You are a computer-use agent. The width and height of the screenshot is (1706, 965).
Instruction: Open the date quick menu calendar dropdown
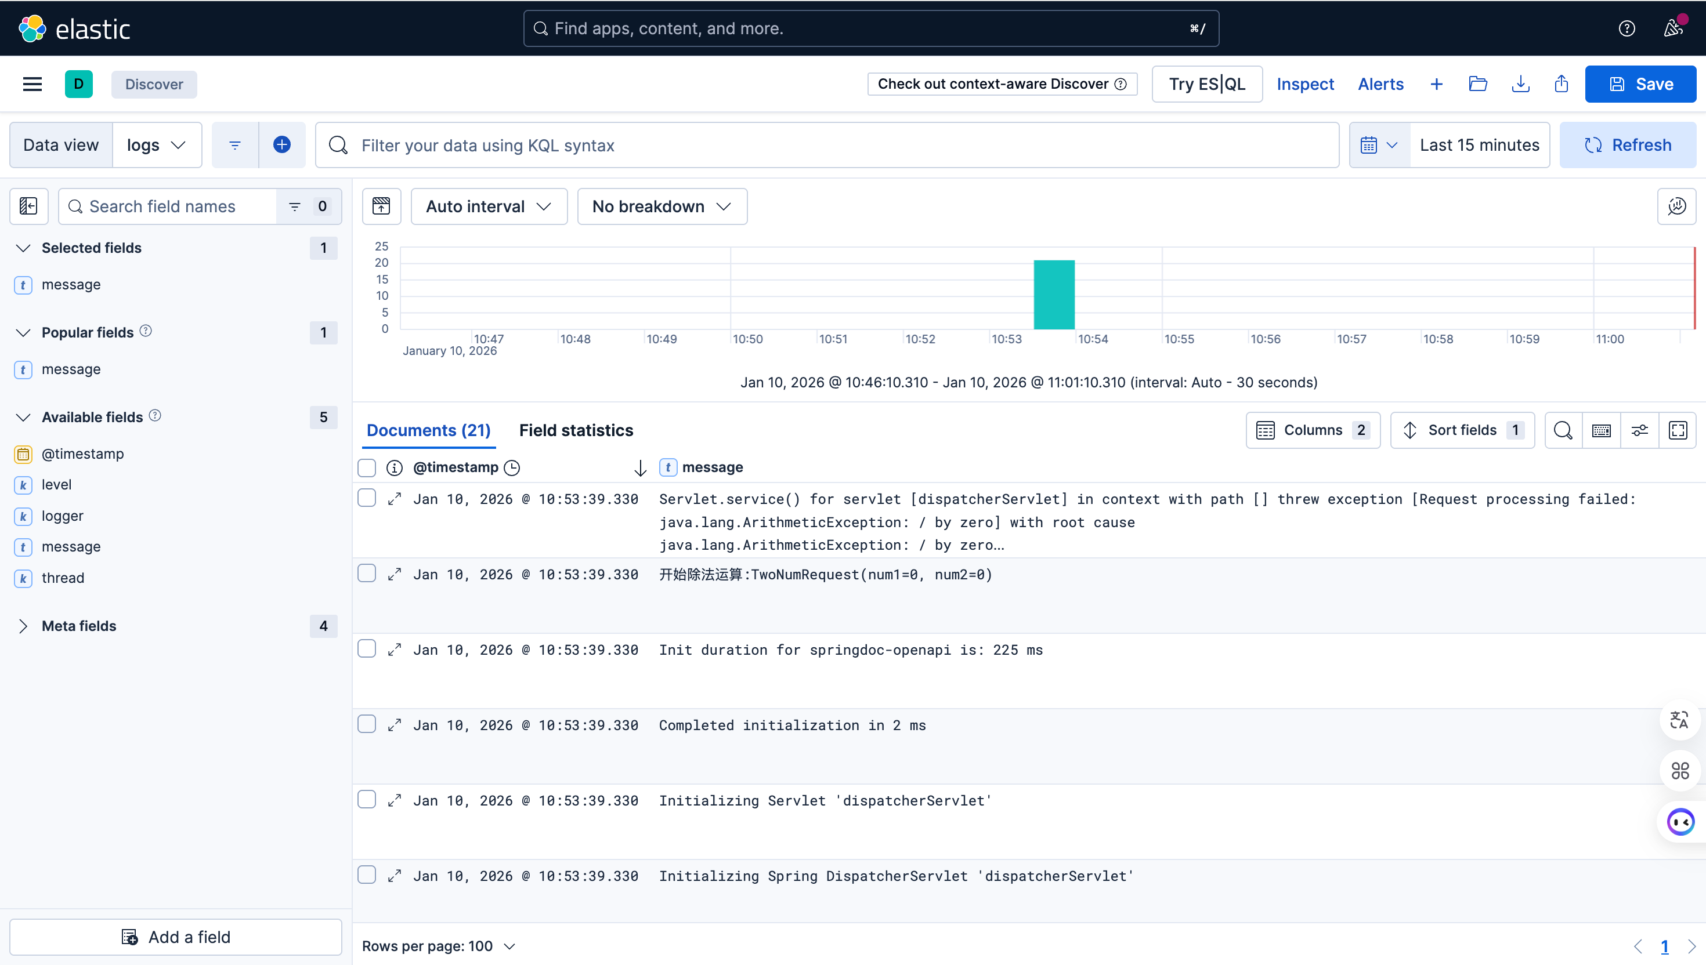tap(1379, 145)
